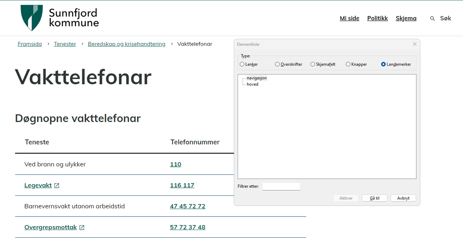
Task: Select the Knapper radio button
Action: click(347, 64)
